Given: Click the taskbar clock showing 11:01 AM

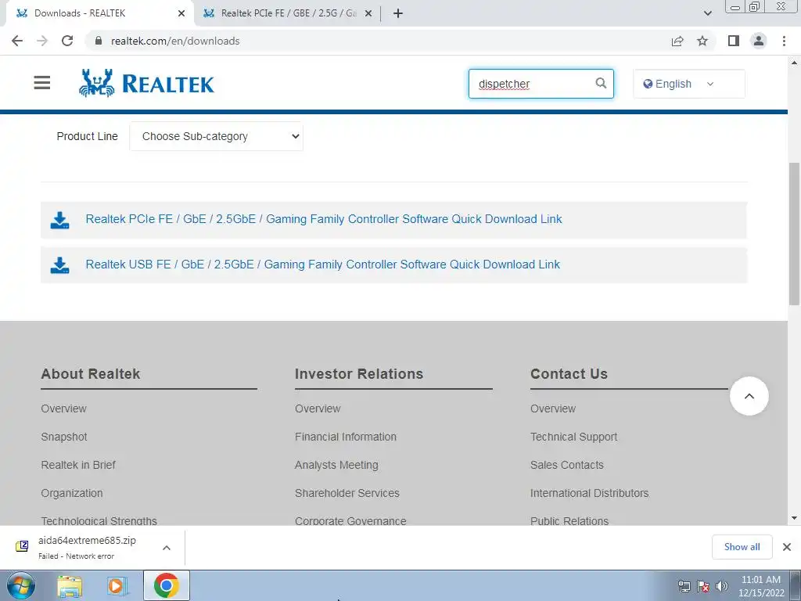Looking at the screenshot, I should 760,586.
